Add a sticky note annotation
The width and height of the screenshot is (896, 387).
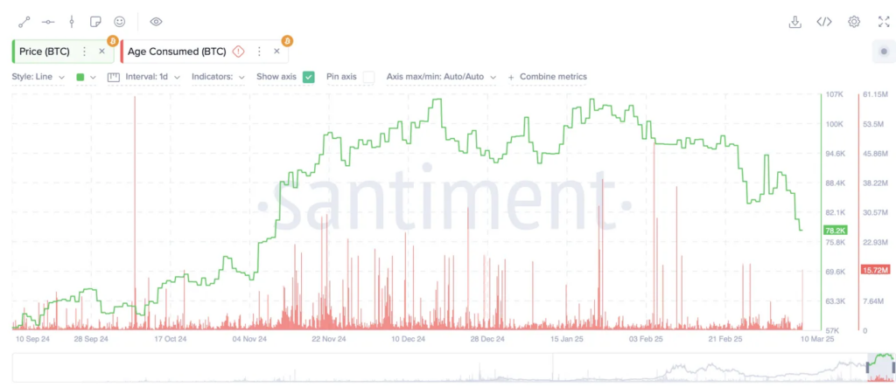[x=95, y=22]
